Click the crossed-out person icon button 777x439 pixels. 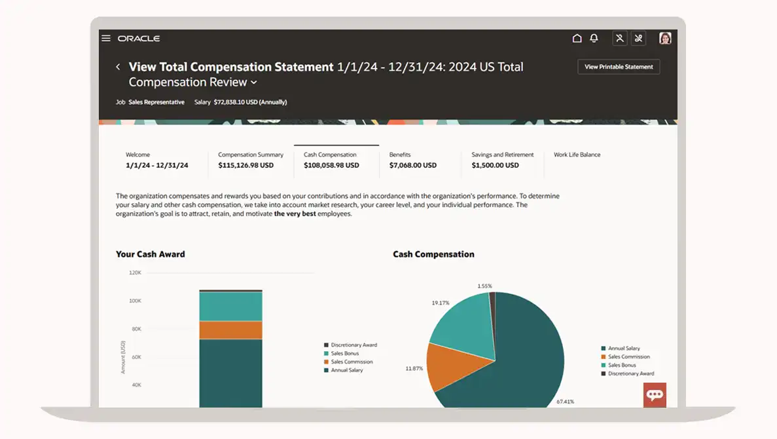pyautogui.click(x=619, y=39)
